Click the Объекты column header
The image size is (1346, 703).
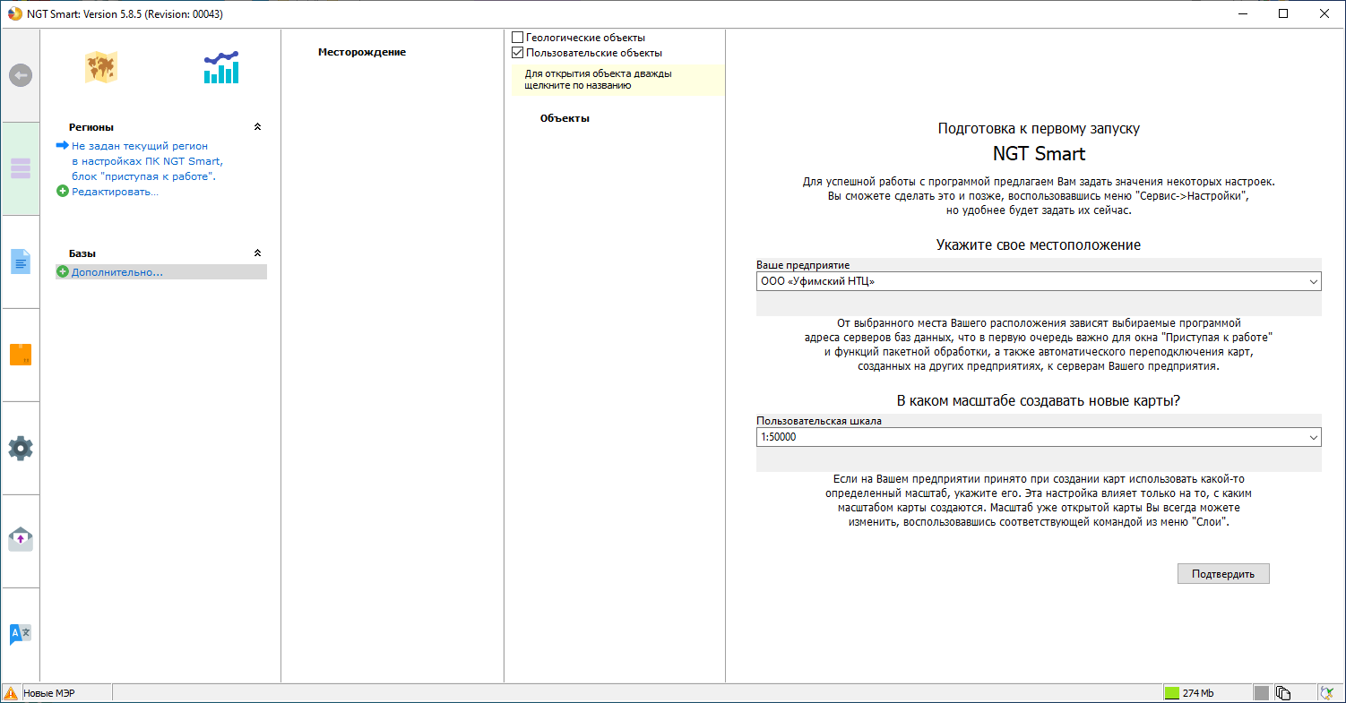(565, 118)
